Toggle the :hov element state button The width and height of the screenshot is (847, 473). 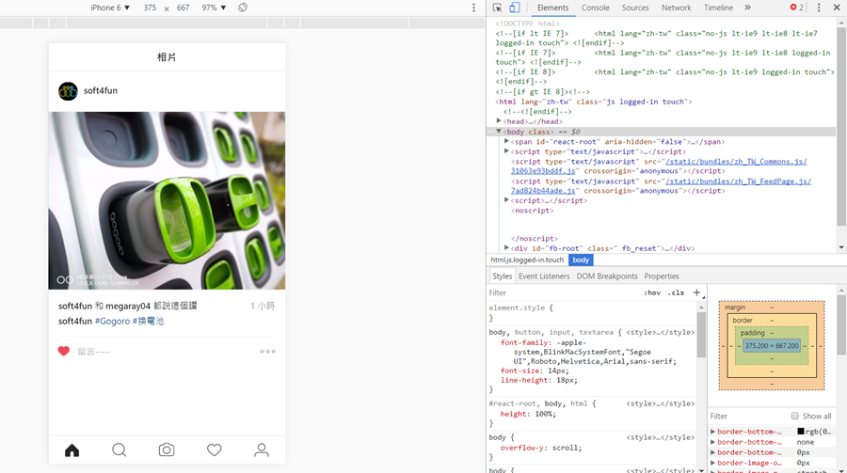(x=652, y=292)
